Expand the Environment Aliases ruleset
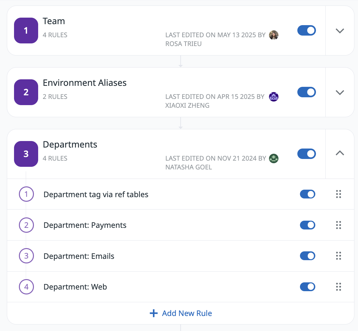The image size is (358, 331). point(340,92)
